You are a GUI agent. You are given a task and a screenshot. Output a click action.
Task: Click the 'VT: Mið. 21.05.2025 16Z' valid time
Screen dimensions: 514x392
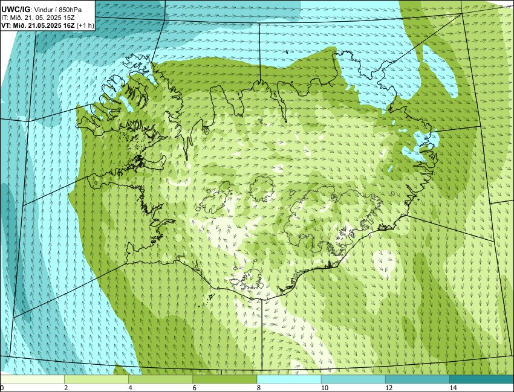point(38,26)
